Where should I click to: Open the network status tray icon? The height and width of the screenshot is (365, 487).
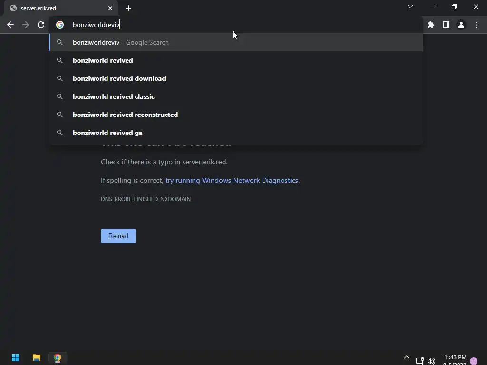point(419,361)
